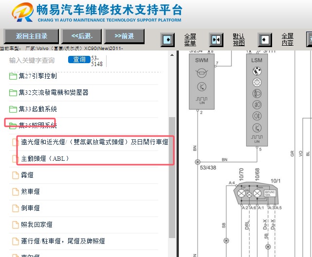Open the 全屏菜单 link
The height and width of the screenshot is (257, 312).
[x=190, y=40]
